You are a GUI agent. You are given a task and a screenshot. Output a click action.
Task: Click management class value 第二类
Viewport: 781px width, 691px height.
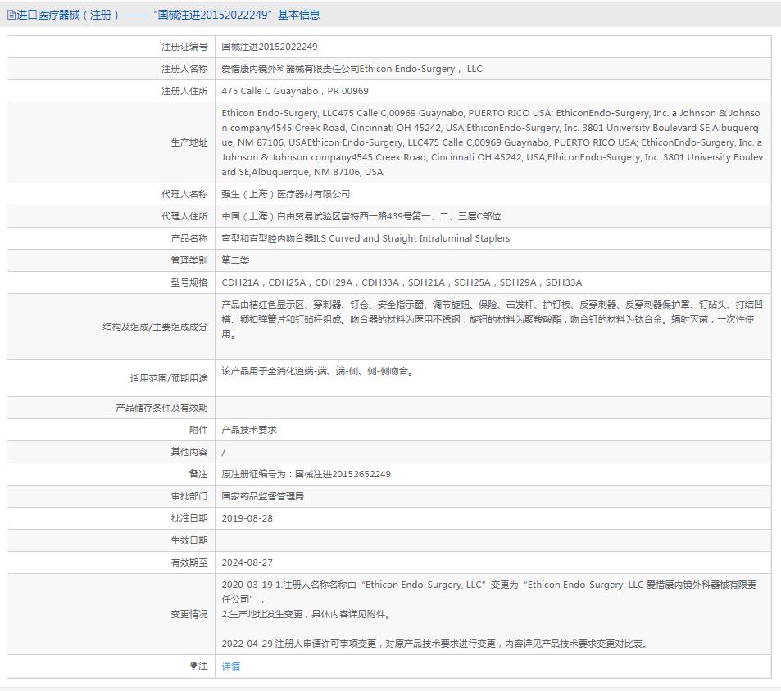pyautogui.click(x=235, y=260)
